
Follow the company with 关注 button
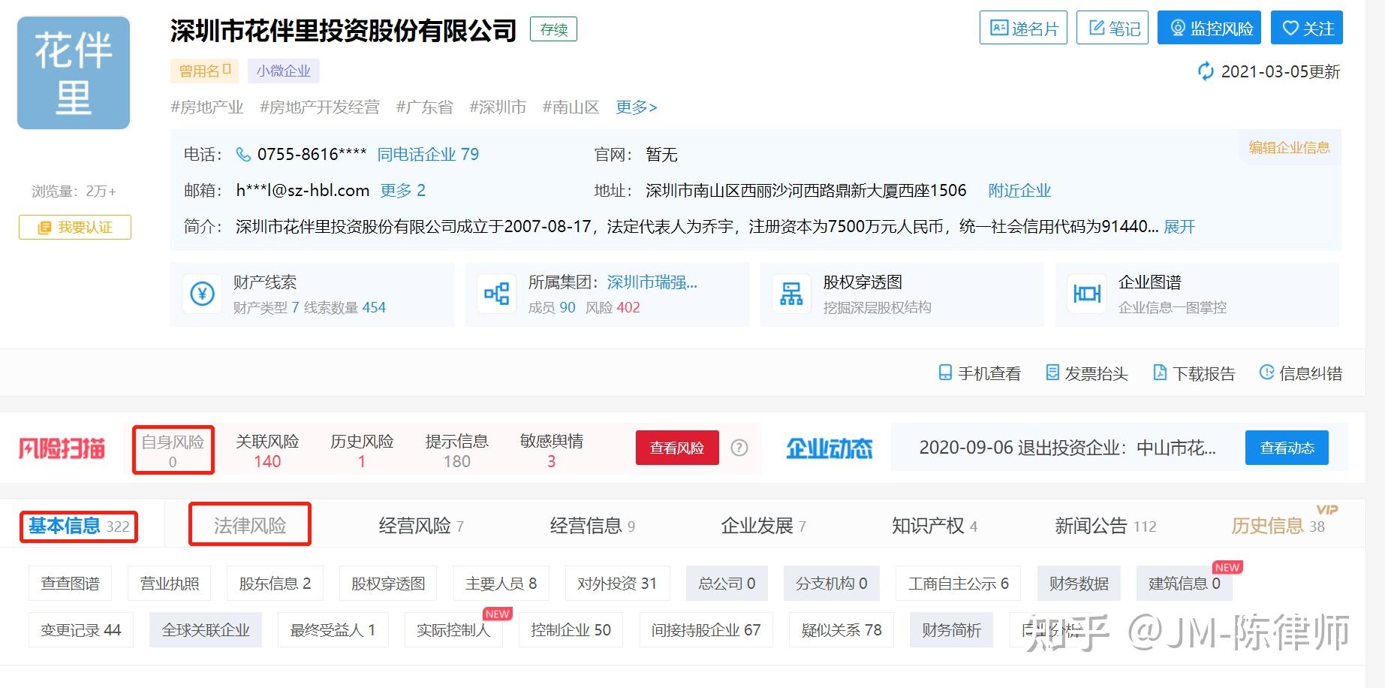click(x=1307, y=28)
